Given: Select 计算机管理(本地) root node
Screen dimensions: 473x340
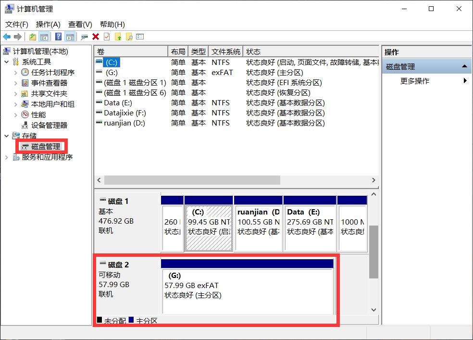Looking at the screenshot, I should [40, 51].
